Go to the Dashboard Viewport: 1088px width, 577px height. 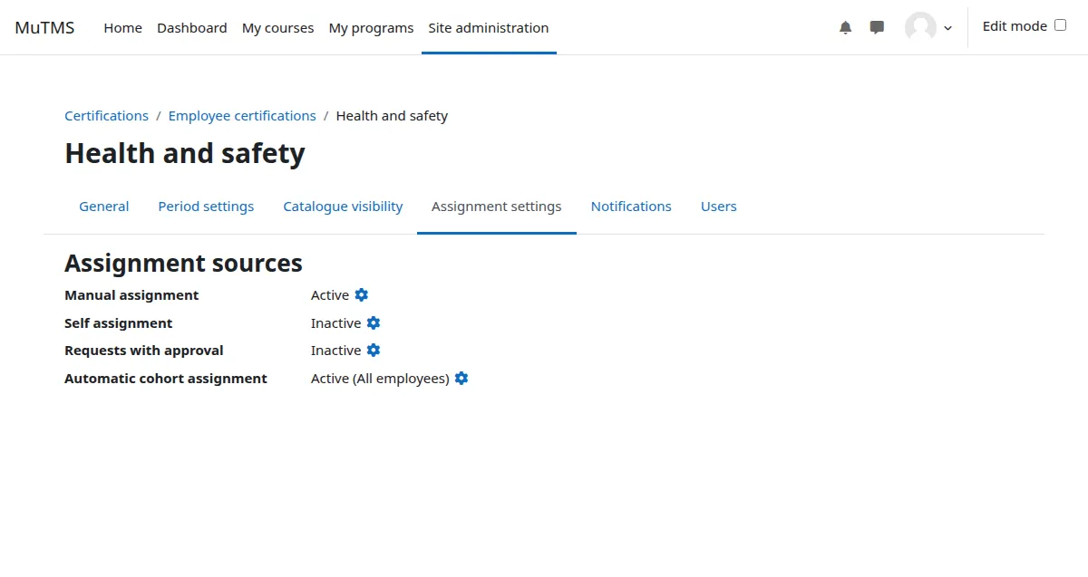(x=191, y=27)
